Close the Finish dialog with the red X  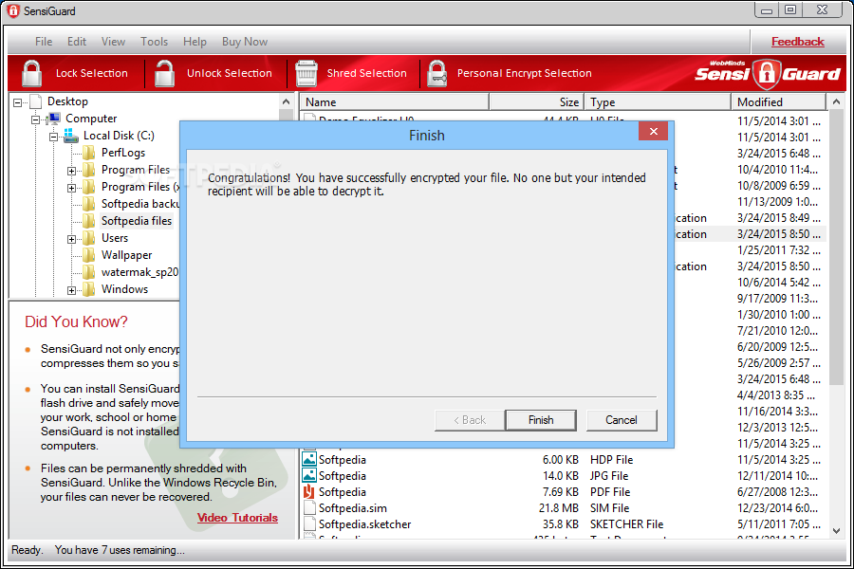(653, 131)
